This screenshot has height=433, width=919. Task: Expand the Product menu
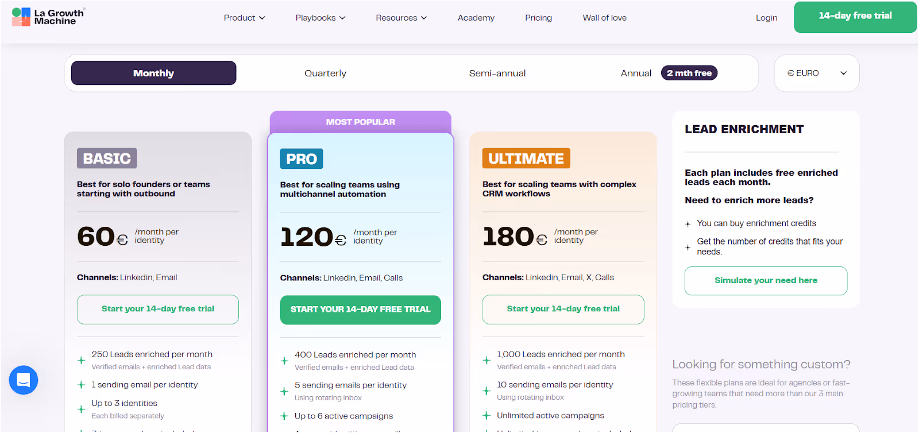pos(245,18)
